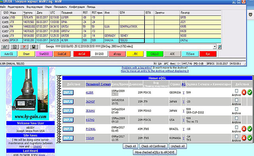The width and height of the screenshot is (254, 156).
Task: Sort by Позывной Сигнал column header link
Action: pos(98,84)
